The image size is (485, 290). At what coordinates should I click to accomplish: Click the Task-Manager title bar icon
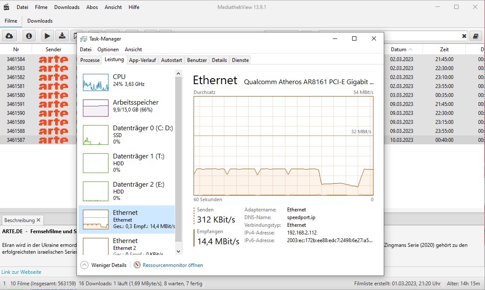(83, 39)
